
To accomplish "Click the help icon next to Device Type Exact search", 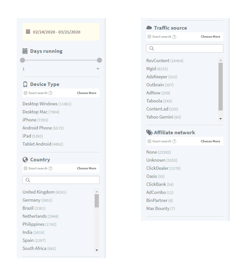I will [50, 93].
